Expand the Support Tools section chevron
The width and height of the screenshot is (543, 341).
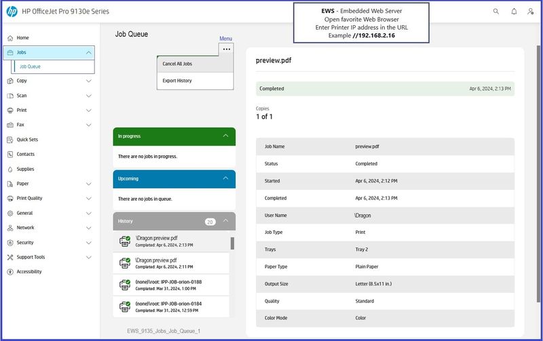pyautogui.click(x=89, y=258)
